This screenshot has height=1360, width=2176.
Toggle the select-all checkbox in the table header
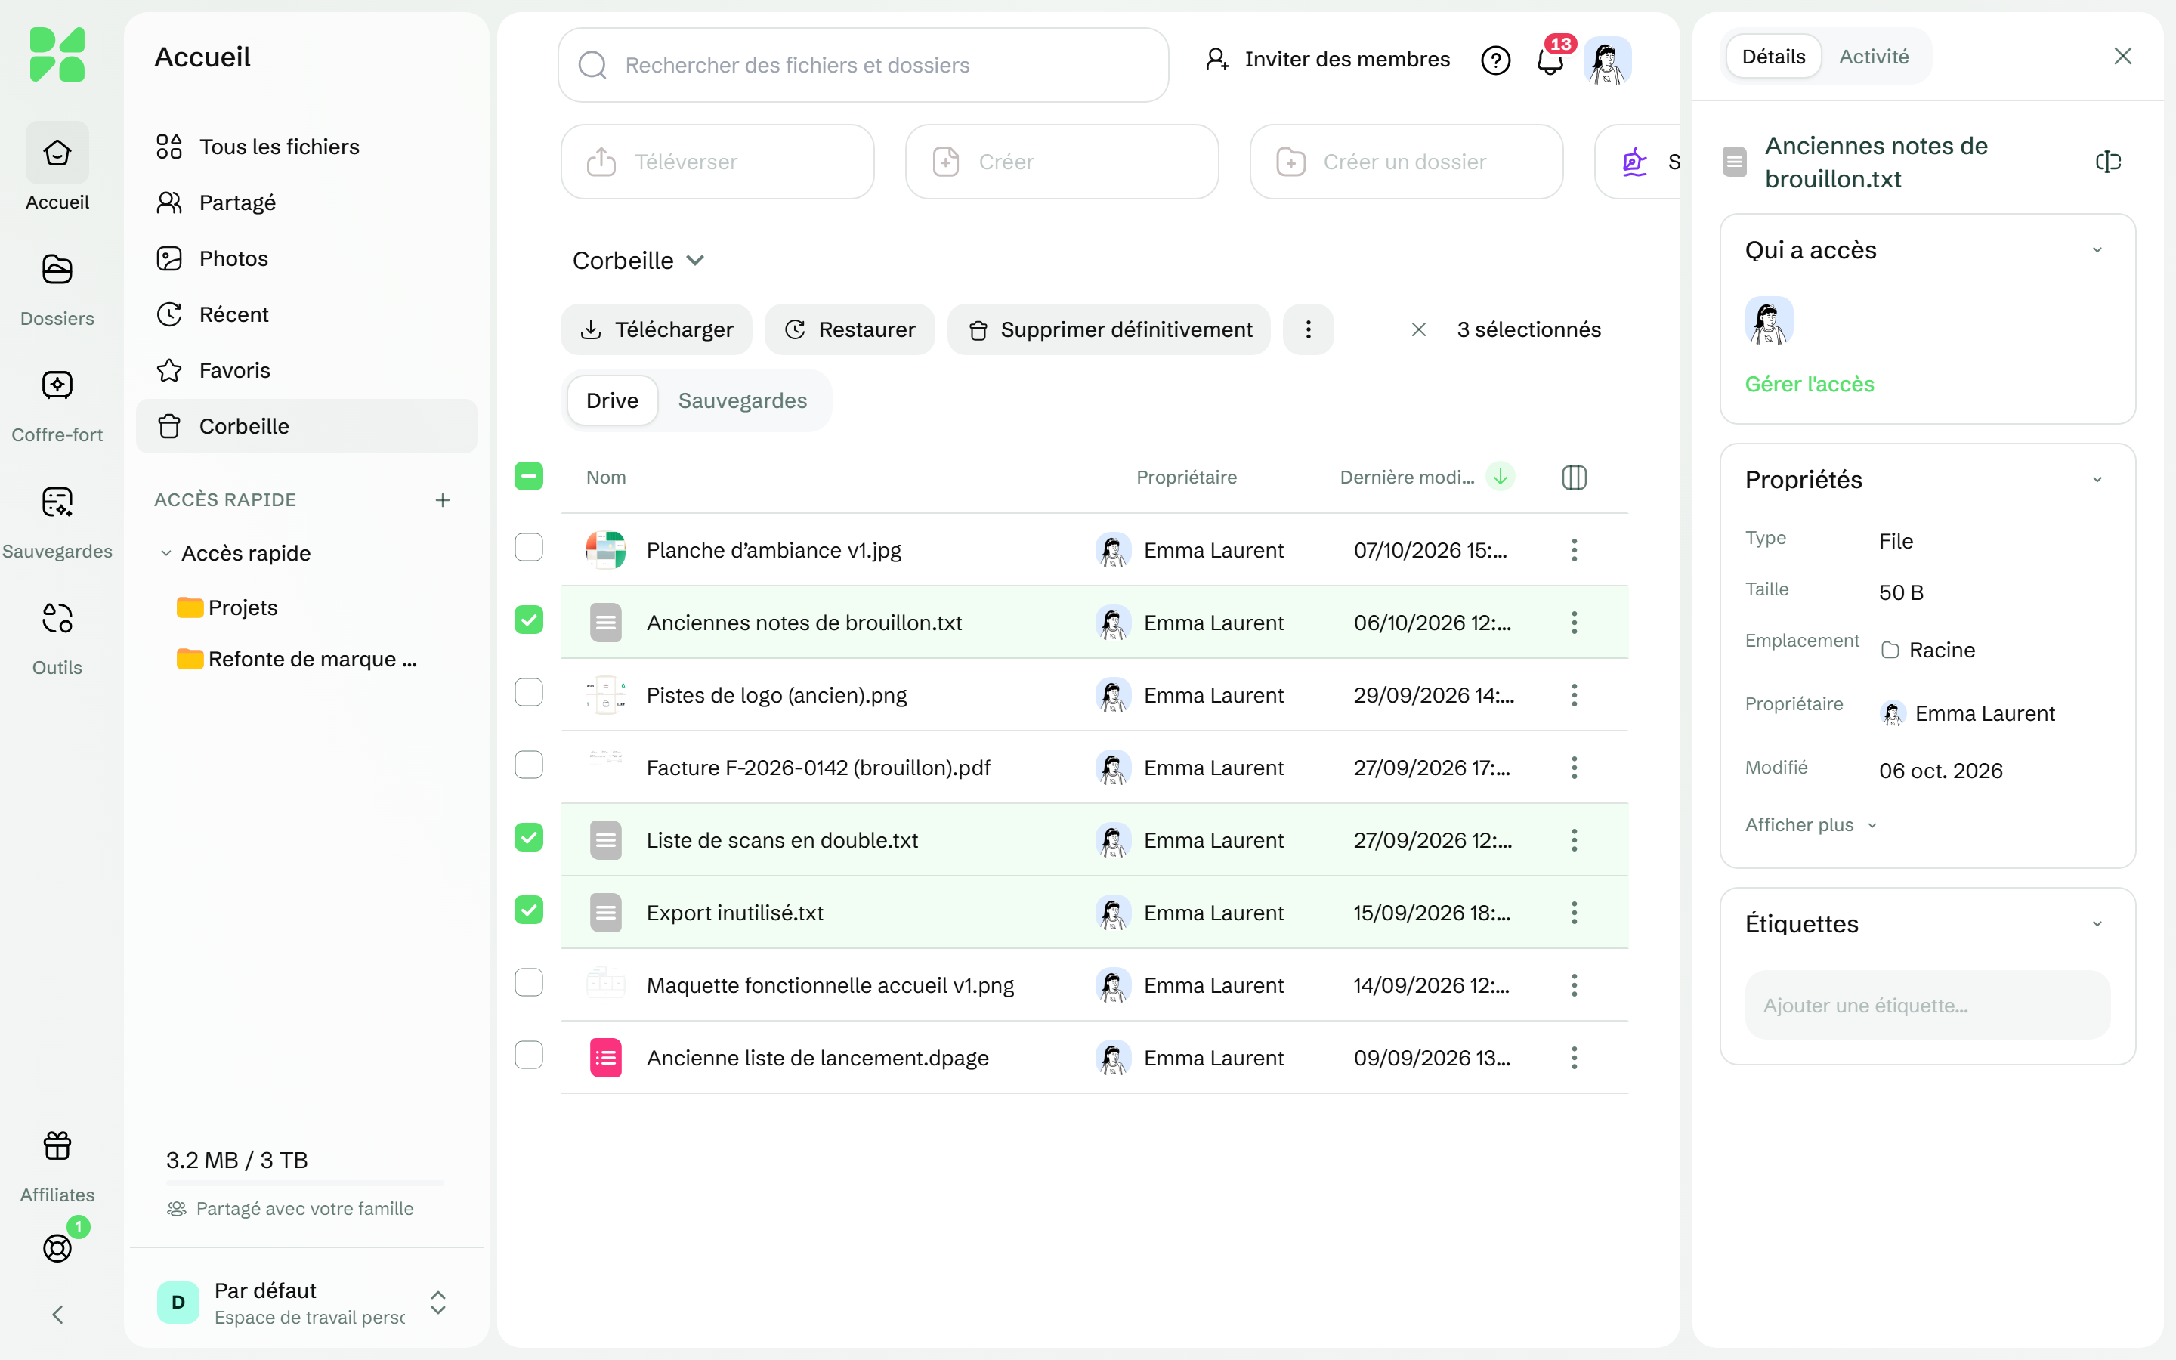point(529,477)
